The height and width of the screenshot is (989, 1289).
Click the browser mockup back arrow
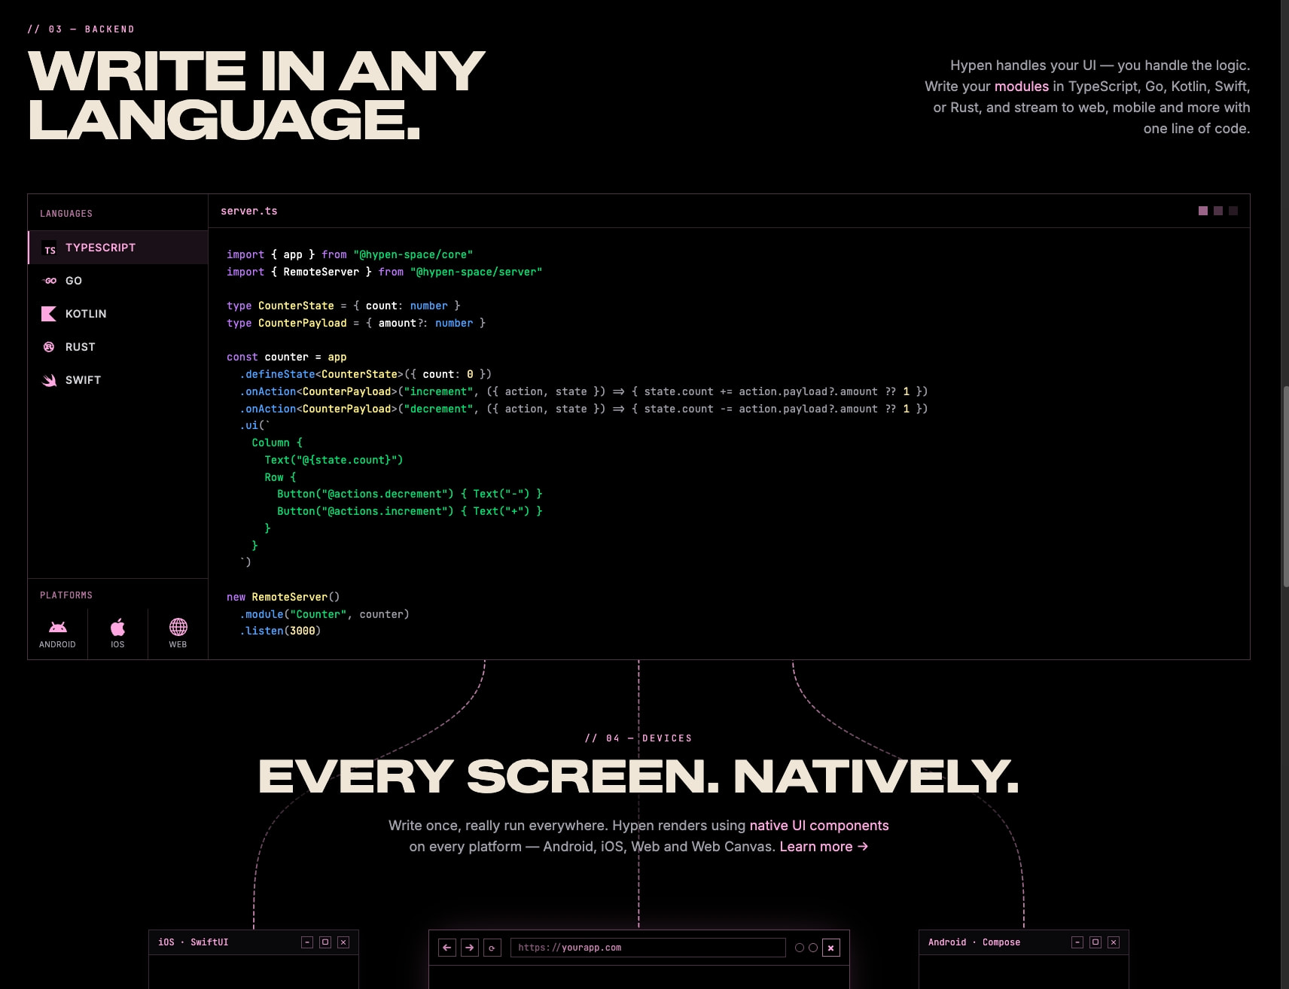(447, 948)
